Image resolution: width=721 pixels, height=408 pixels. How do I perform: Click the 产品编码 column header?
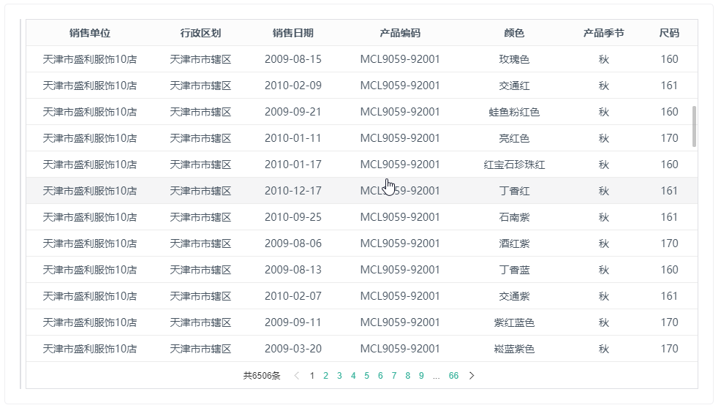pyautogui.click(x=400, y=33)
